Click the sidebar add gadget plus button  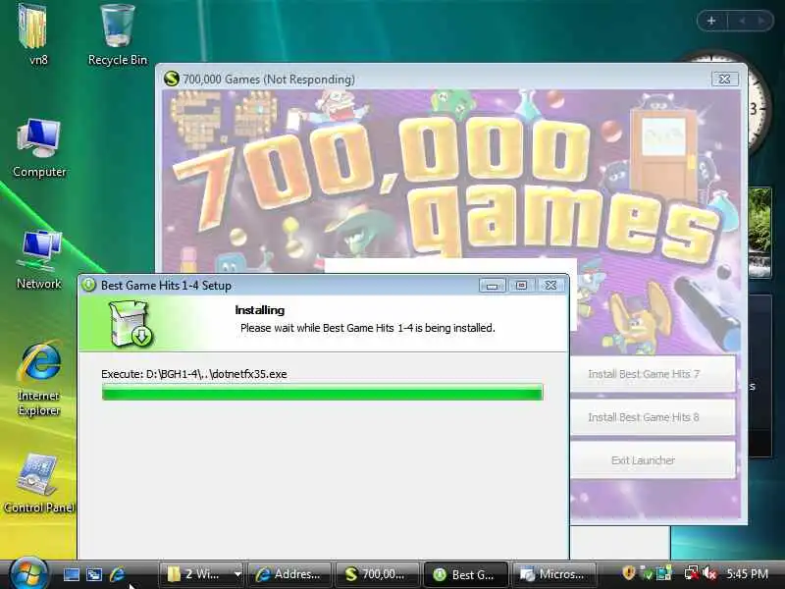coord(710,21)
